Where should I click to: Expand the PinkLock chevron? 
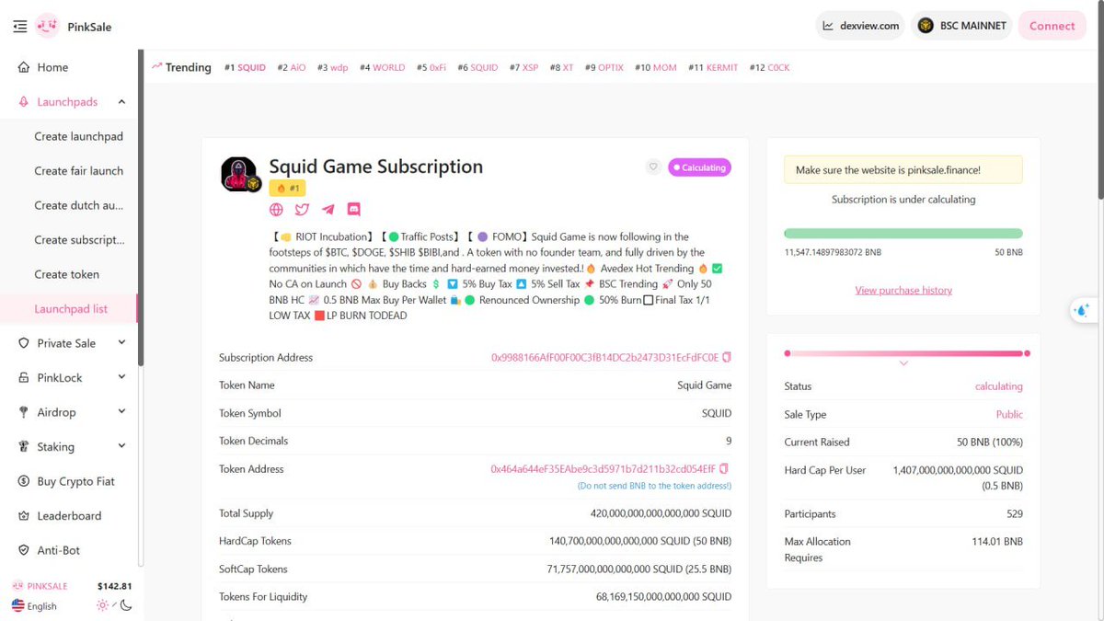pos(121,377)
